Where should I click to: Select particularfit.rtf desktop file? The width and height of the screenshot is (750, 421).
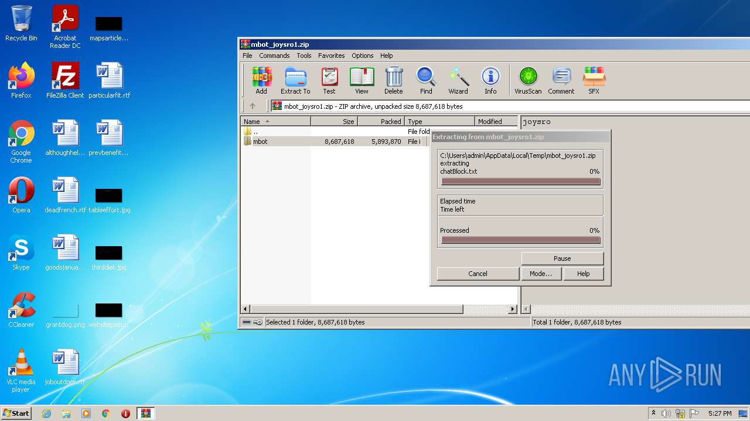(x=110, y=81)
